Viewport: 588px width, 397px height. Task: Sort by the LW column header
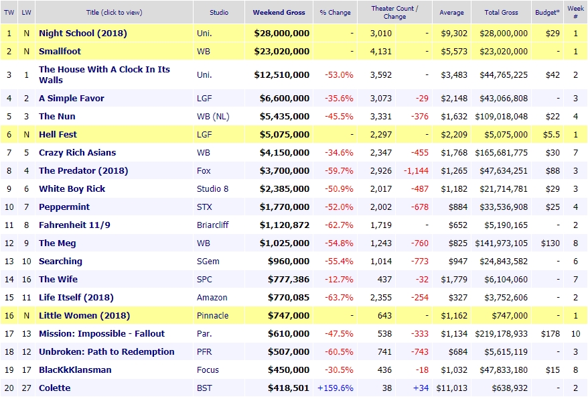(26, 12)
